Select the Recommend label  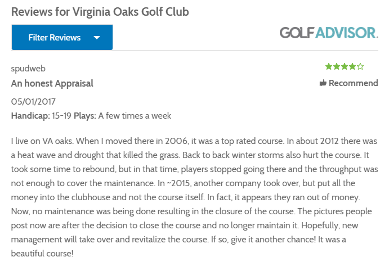tap(353, 83)
